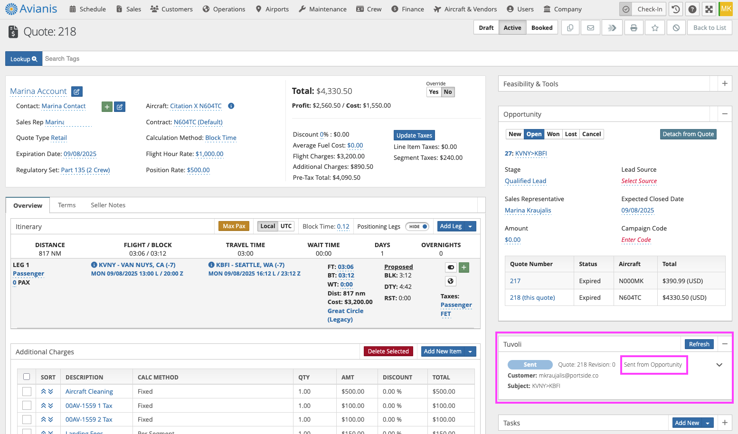
Task: Move Aircraft Cleaning row up with sort arrows
Action: 44,391
